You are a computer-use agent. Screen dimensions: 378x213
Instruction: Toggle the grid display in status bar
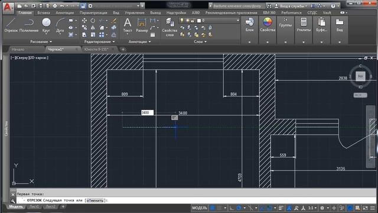(x=213, y=208)
